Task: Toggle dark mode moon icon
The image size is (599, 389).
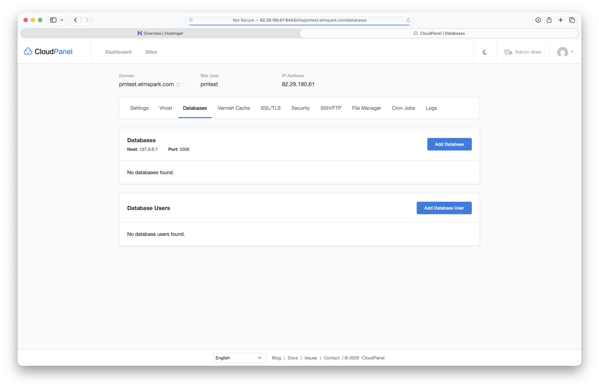Action: [x=485, y=52]
